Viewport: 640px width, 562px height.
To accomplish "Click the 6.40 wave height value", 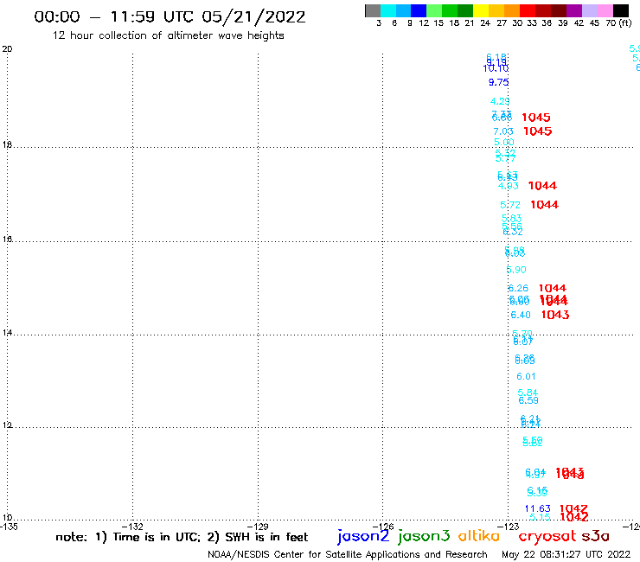I will coord(521,315).
